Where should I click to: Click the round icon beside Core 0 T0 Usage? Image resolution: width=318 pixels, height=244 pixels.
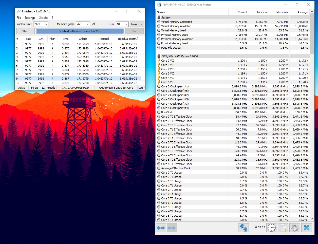coord(159,173)
